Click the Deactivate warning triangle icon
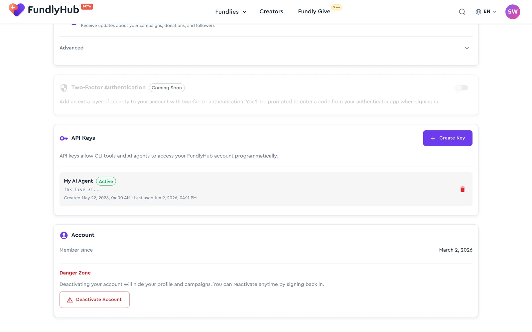Viewport: 532px width, 332px height. pyautogui.click(x=70, y=300)
